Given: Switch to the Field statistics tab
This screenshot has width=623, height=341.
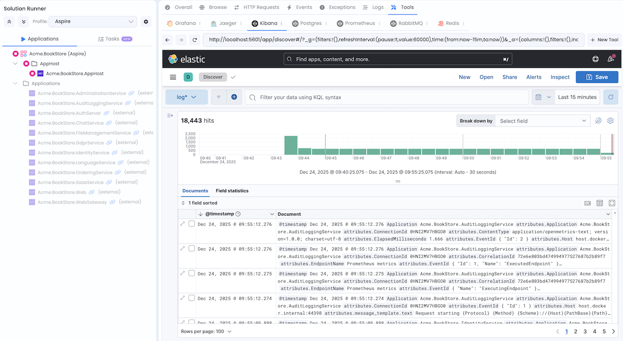Looking at the screenshot, I should pos(232,191).
